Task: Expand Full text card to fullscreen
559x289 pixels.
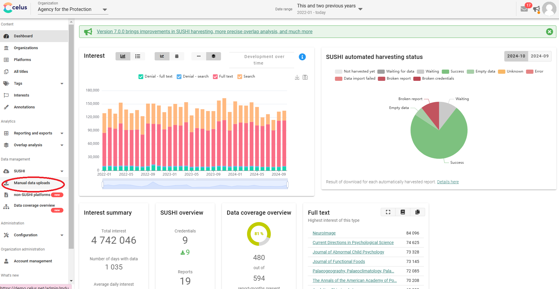Action: [x=388, y=212]
